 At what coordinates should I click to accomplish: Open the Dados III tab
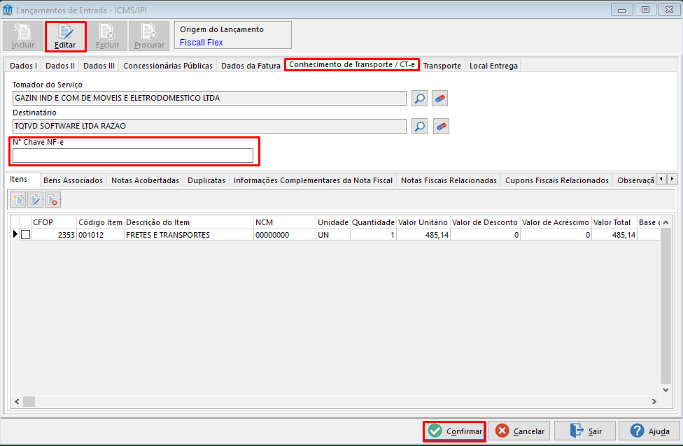pos(99,66)
